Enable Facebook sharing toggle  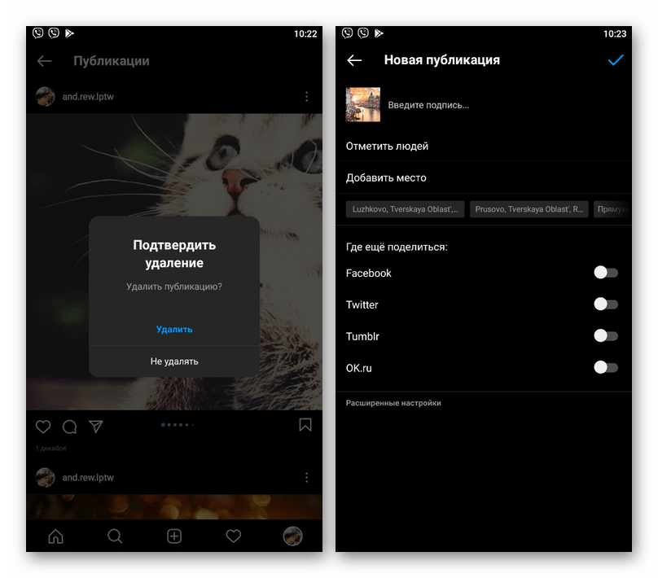(x=606, y=273)
